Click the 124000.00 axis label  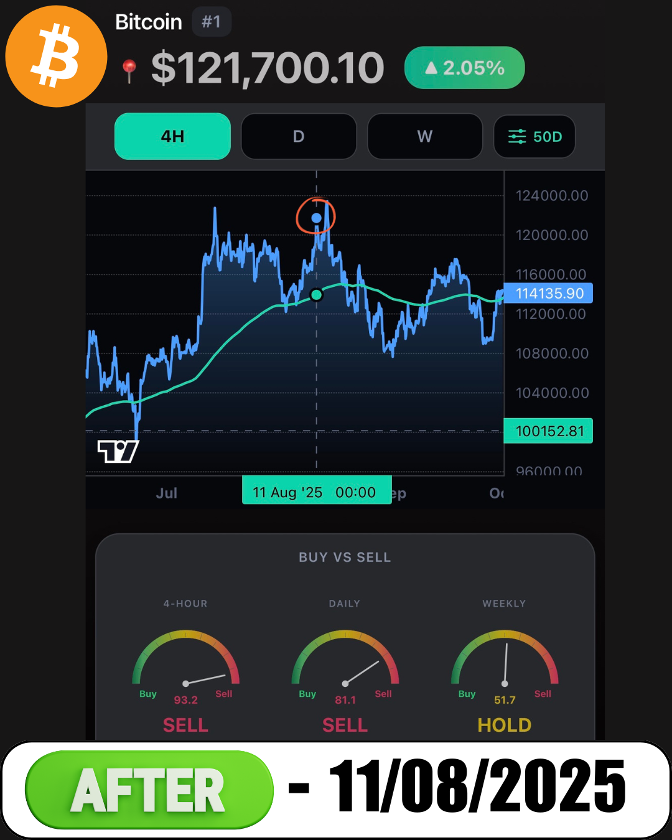click(552, 195)
